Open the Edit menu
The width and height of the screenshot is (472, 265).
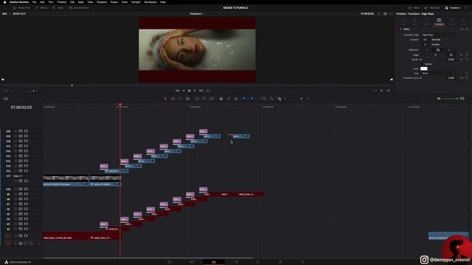[x=43, y=2]
